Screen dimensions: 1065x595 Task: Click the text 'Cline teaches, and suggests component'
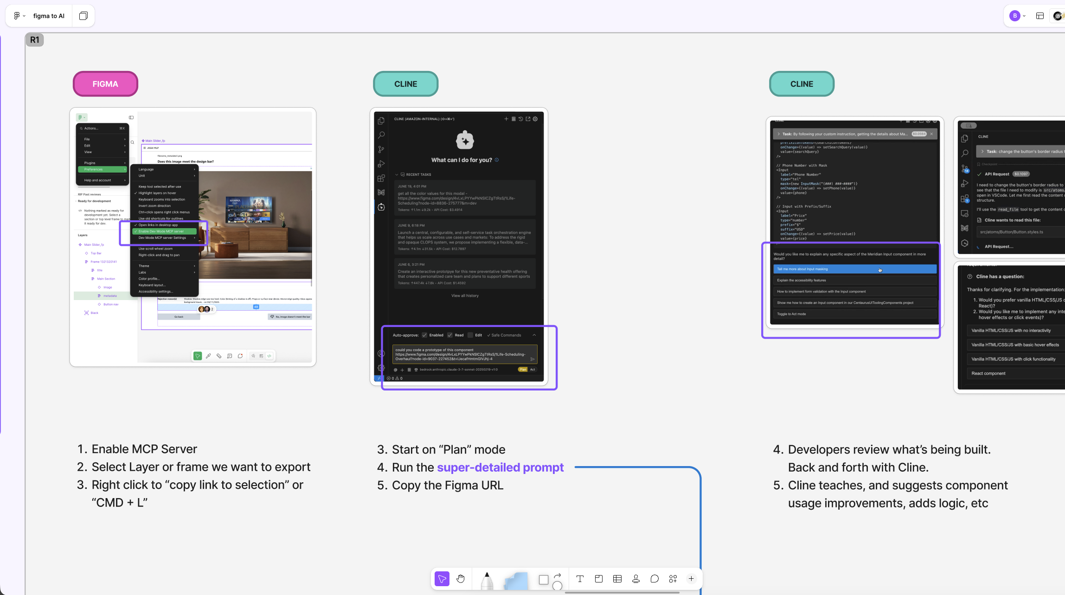coord(898,485)
